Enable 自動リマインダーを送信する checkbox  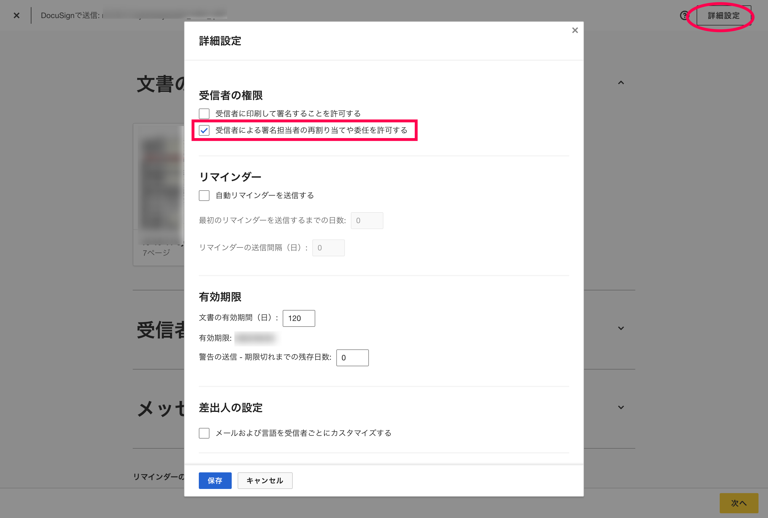coord(204,196)
